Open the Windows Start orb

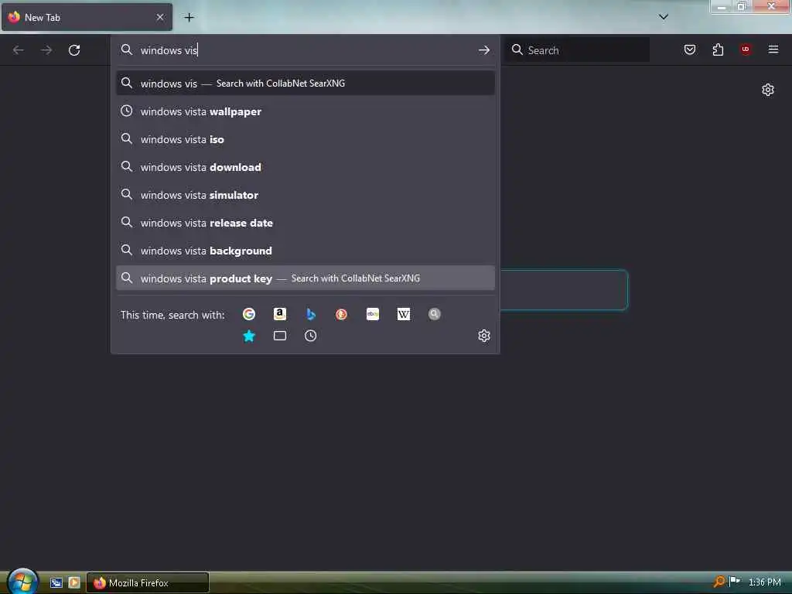pos(22,581)
